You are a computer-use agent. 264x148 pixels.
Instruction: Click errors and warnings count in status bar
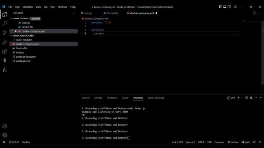[x=14, y=142]
